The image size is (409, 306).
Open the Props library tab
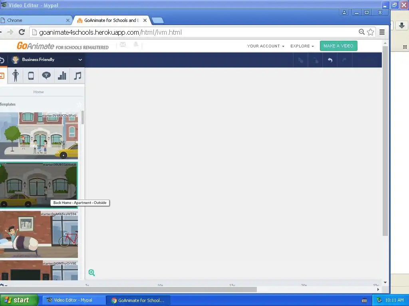pyautogui.click(x=31, y=76)
